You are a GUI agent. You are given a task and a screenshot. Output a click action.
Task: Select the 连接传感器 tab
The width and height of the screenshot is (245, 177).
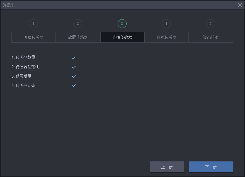pyautogui.click(x=122, y=37)
